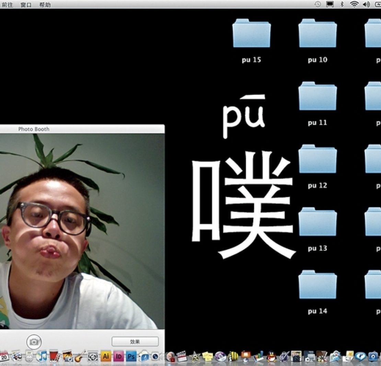This screenshot has width=381, height=366.
Task: Open iTunes from the dock
Action: [42, 356]
